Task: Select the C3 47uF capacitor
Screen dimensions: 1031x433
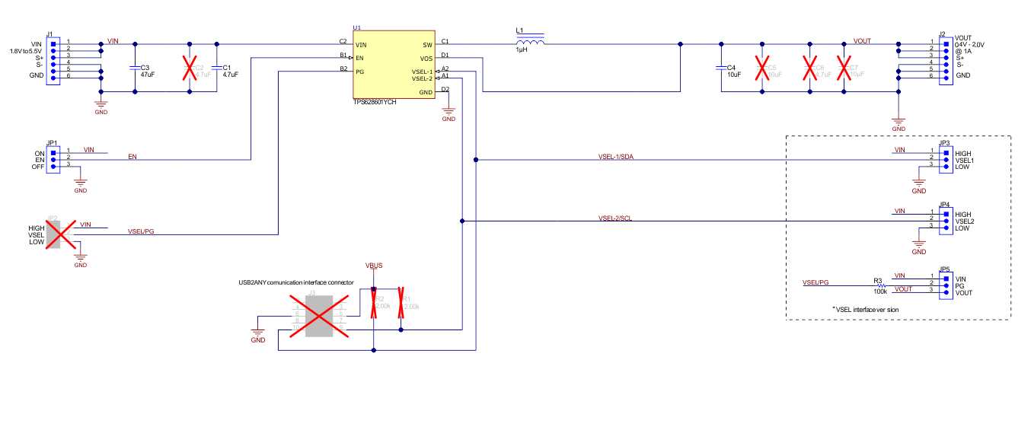Action: tap(135, 70)
